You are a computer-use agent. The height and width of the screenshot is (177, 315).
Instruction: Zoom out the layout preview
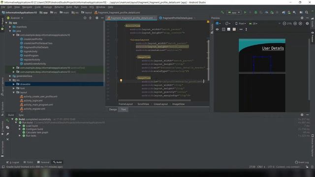click(284, 24)
